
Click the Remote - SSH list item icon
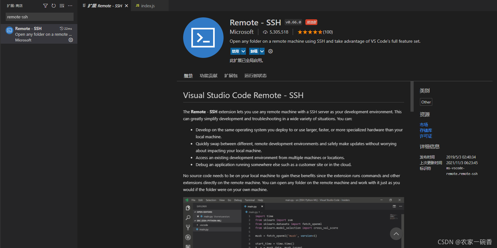[x=9, y=30]
